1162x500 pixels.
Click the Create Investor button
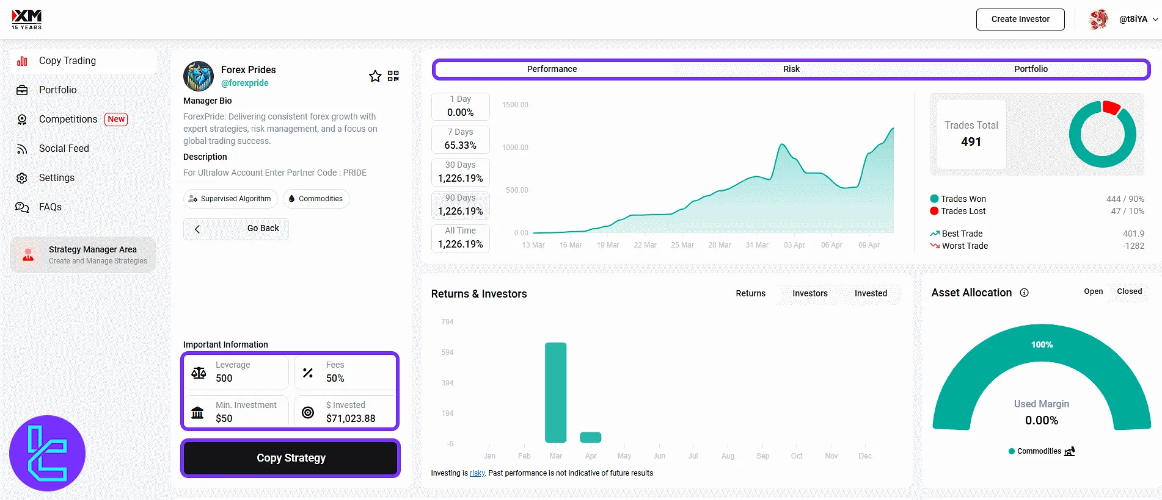click(x=1020, y=20)
